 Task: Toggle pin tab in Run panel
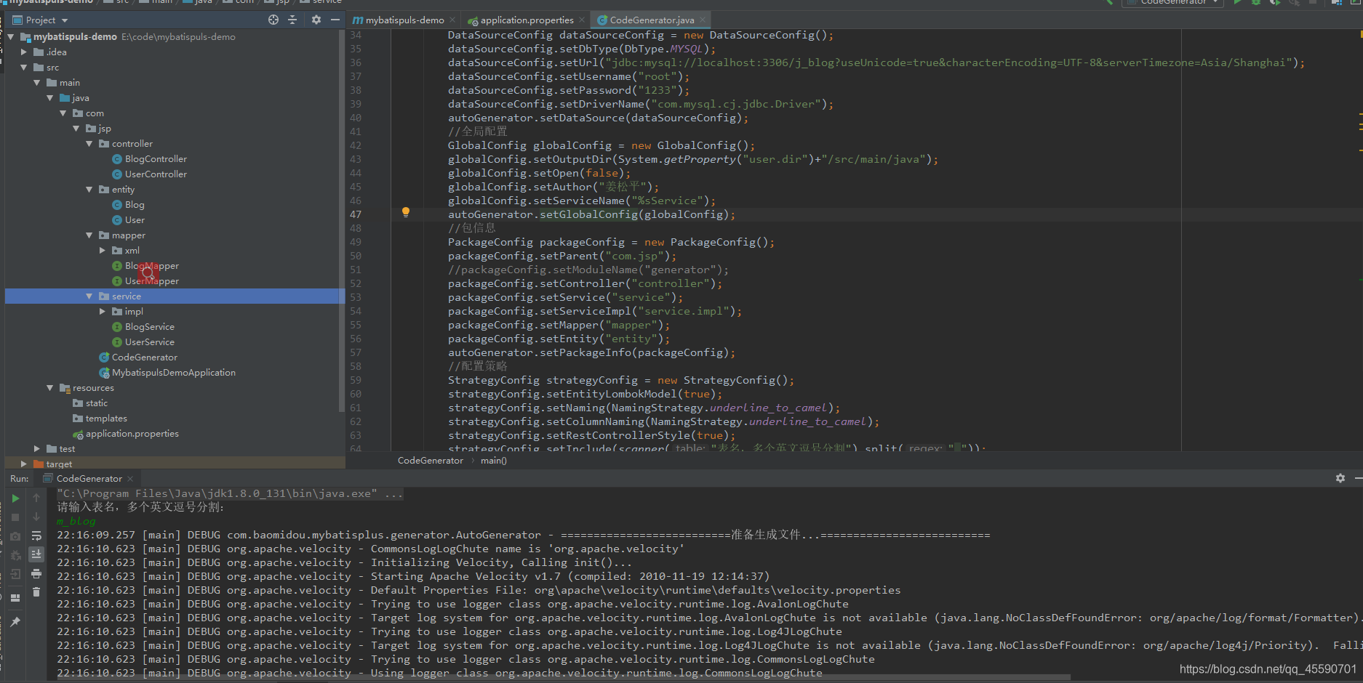[x=15, y=622]
